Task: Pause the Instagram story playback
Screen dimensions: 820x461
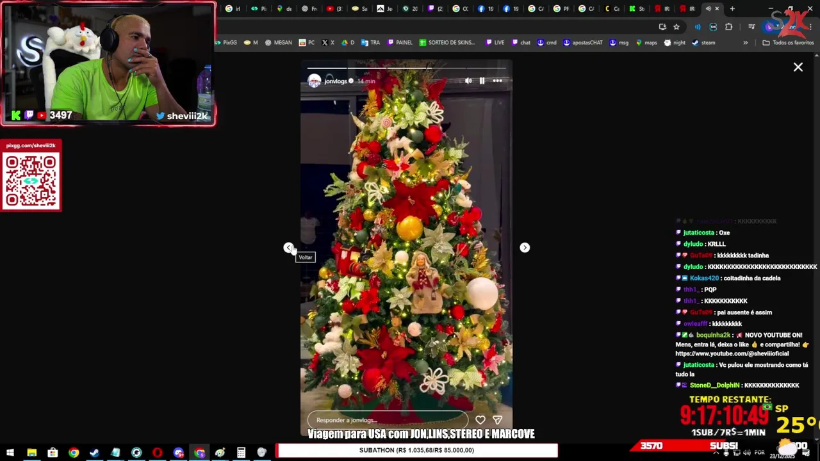Action: tap(482, 81)
